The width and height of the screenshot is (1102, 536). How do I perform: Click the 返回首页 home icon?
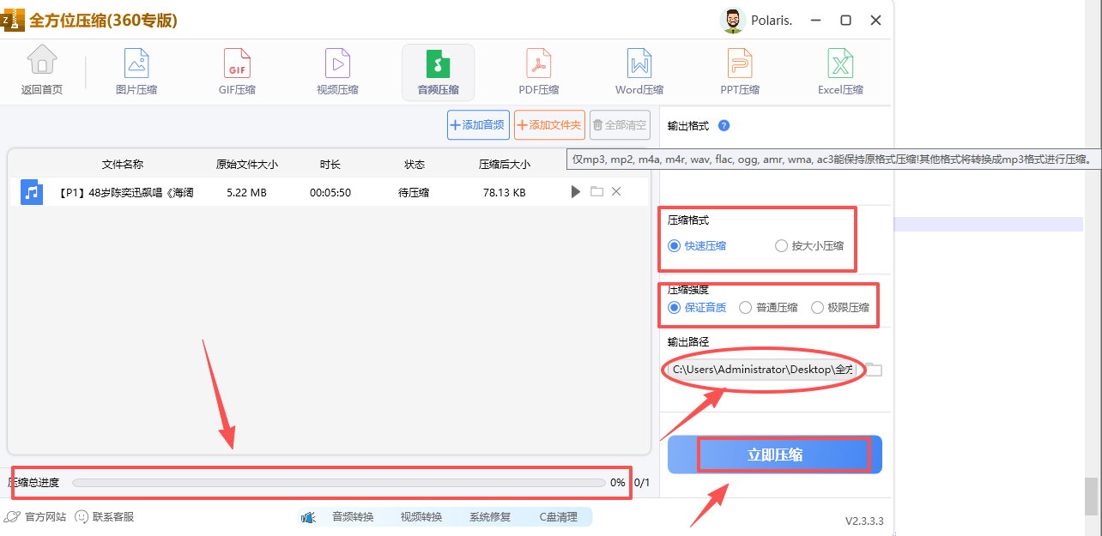[41, 71]
